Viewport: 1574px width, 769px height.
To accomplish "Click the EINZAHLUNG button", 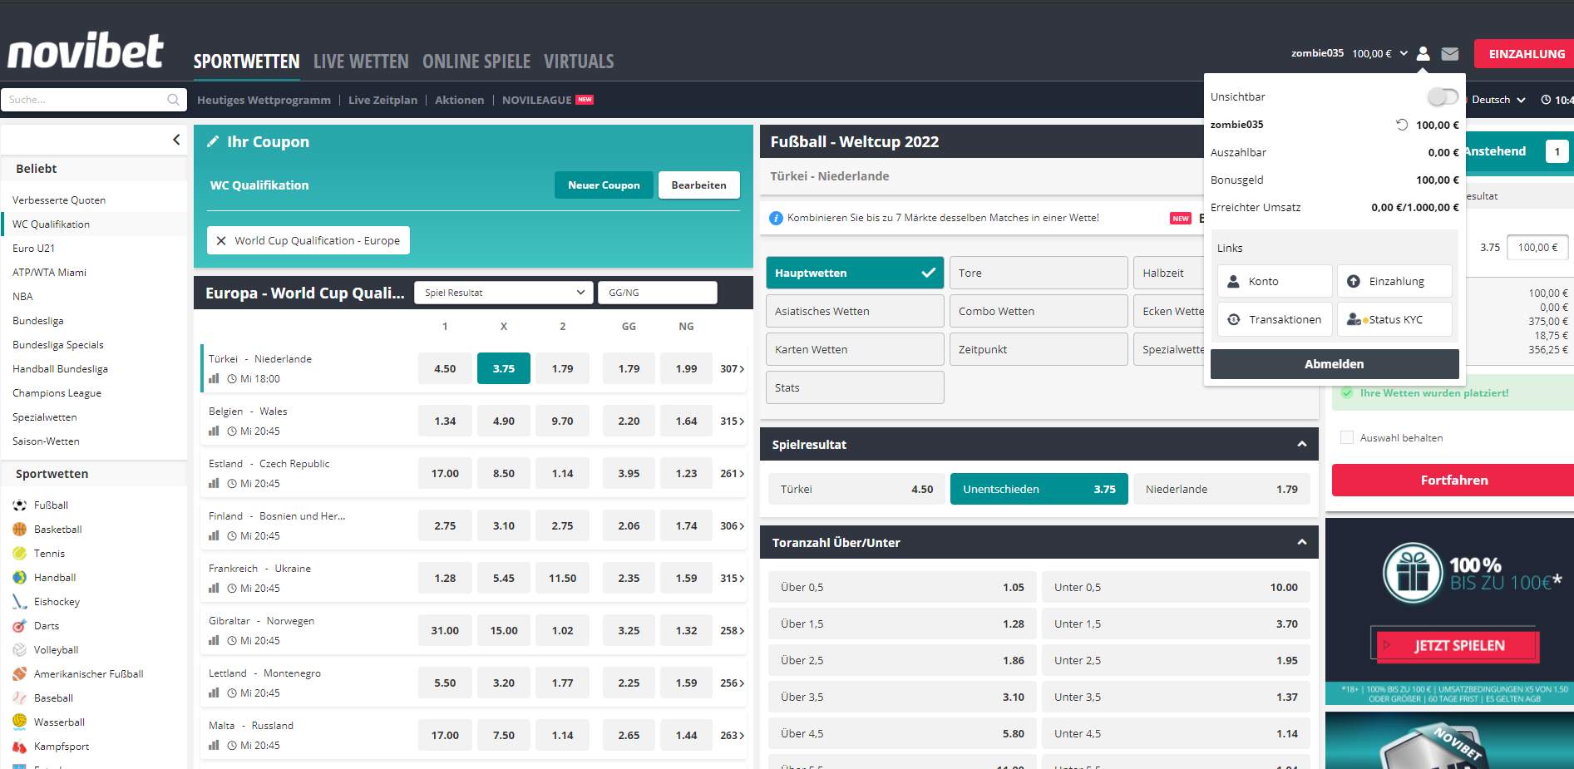I will click(x=1526, y=54).
